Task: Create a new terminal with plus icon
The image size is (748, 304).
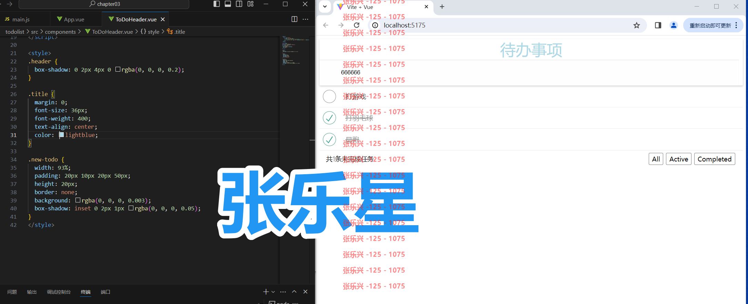Action: pos(266,292)
